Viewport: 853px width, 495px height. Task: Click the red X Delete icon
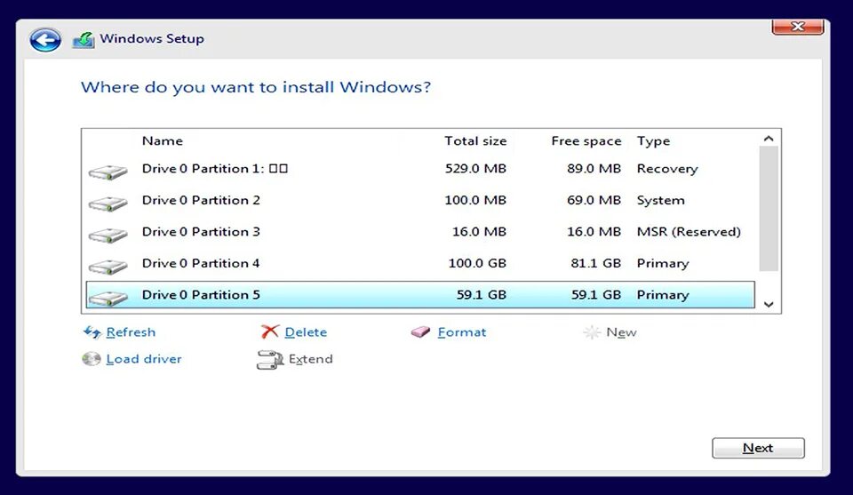(269, 331)
